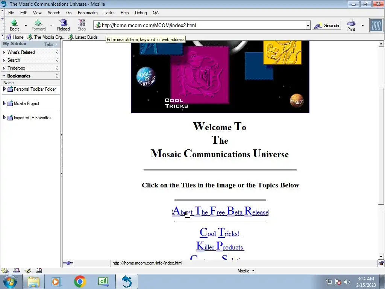This screenshot has height=289, width=385.
Task: Click the page scrollbar down arrow
Action: pyautogui.click(x=381, y=256)
